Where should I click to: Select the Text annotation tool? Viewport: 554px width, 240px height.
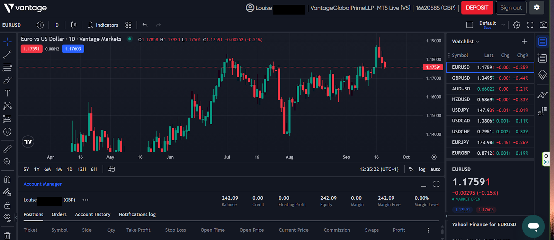coord(7,93)
